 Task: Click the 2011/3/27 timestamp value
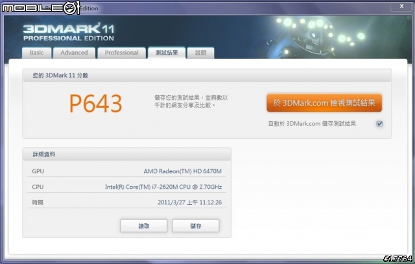[x=189, y=202]
